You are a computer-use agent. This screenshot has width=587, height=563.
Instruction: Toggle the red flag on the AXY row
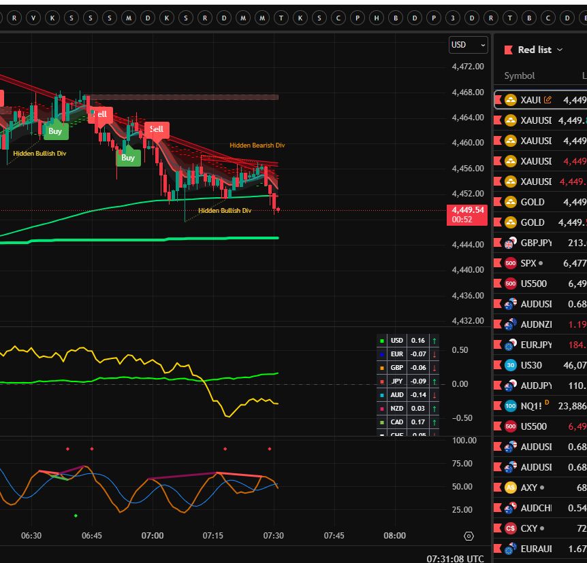click(x=498, y=488)
